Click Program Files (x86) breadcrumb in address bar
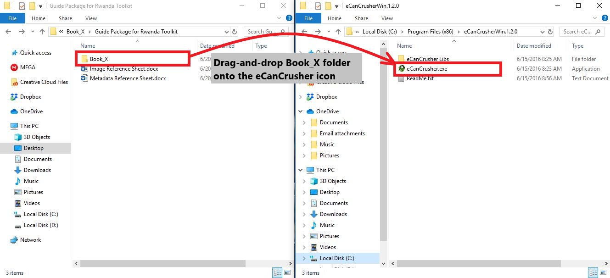Screen dimensions: 610x278 (x=431, y=32)
